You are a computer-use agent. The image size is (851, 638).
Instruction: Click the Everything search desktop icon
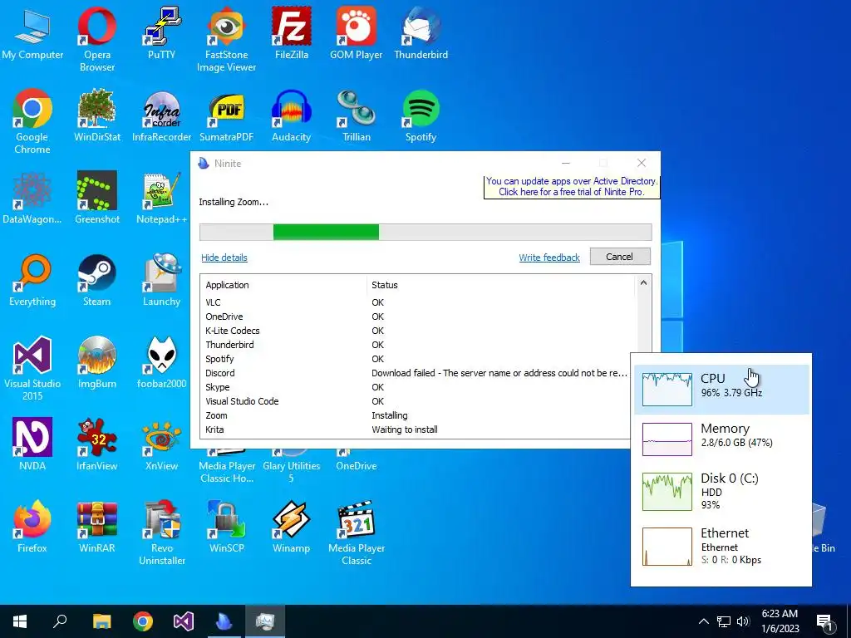click(32, 280)
